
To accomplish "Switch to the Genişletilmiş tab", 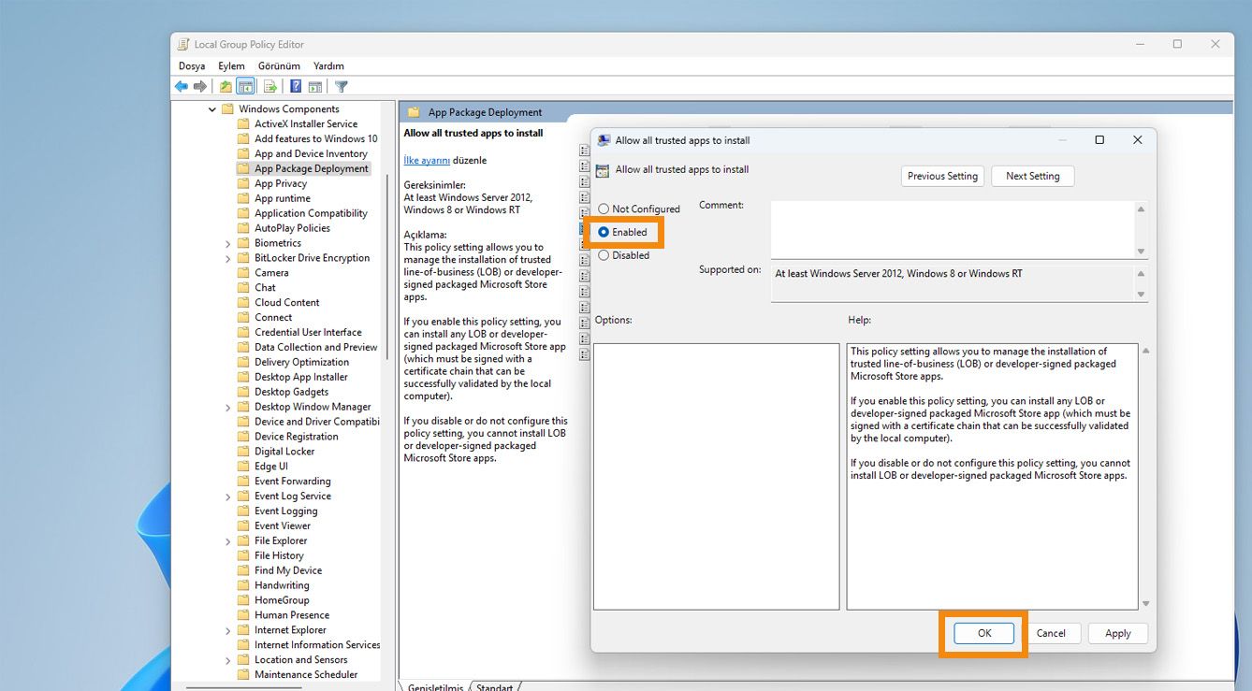I will [x=435, y=687].
